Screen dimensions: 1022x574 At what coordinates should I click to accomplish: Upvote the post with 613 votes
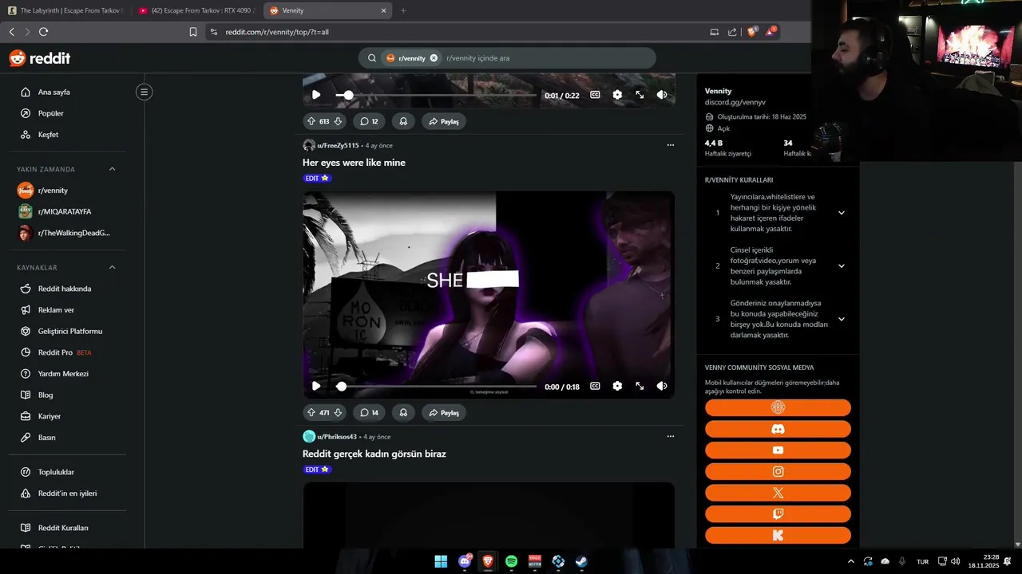(311, 121)
